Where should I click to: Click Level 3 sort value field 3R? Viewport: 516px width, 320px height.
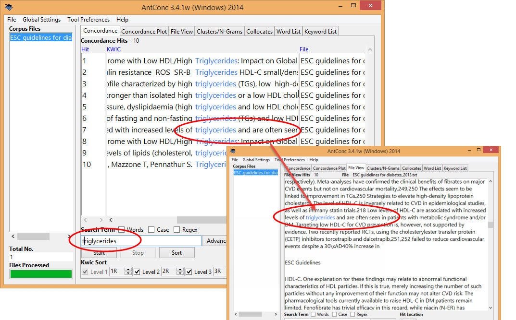[x=220, y=272]
